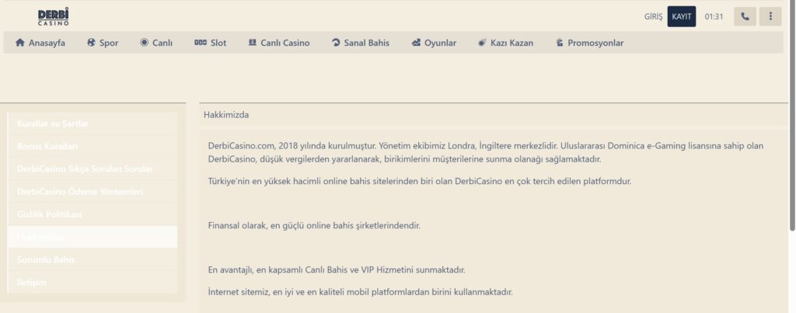Go to Kazı Kazan page

tap(505, 43)
